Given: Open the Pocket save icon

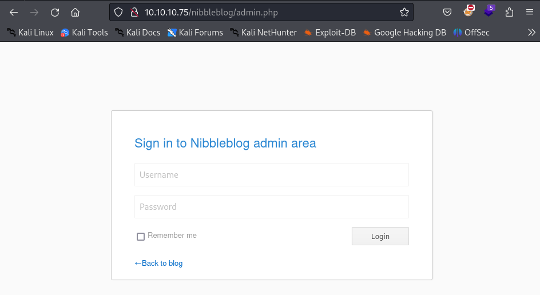Looking at the screenshot, I should tap(448, 12).
